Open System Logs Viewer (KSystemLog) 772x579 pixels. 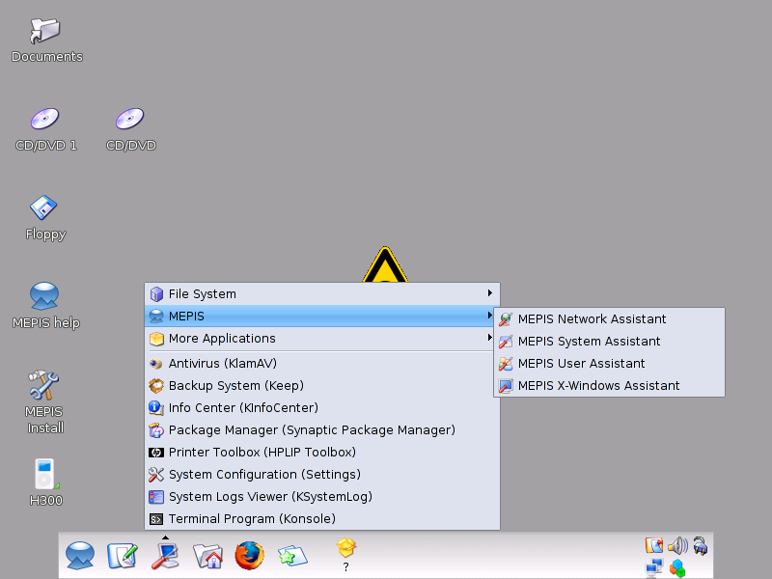click(x=322, y=497)
